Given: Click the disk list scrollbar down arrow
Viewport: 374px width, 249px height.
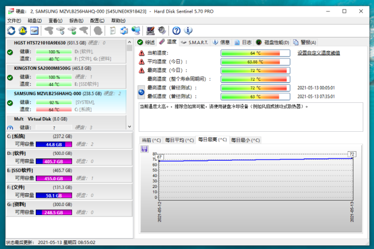Looking at the screenshot, I should 129,127.
